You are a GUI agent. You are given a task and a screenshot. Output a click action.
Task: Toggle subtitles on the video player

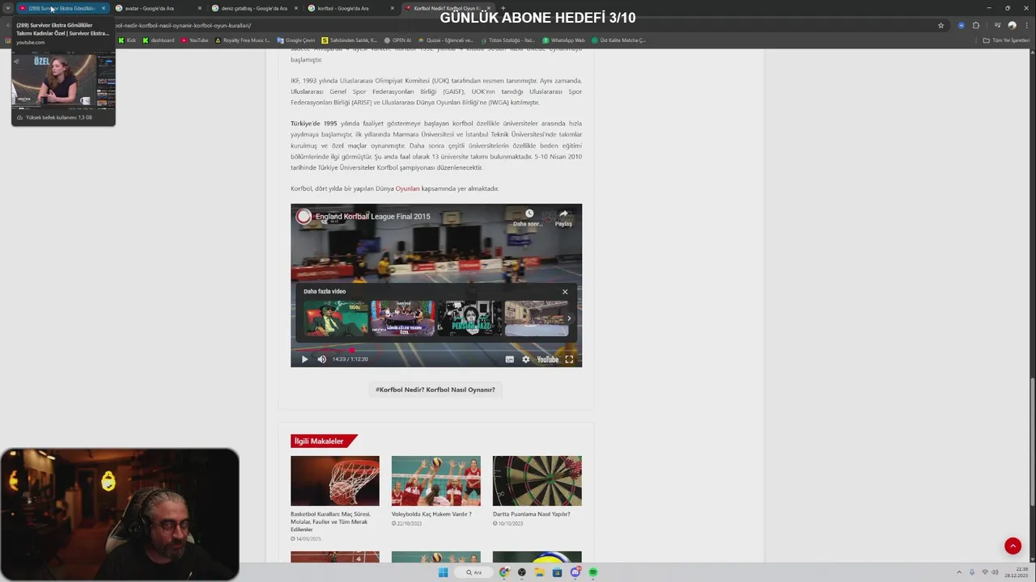510,360
